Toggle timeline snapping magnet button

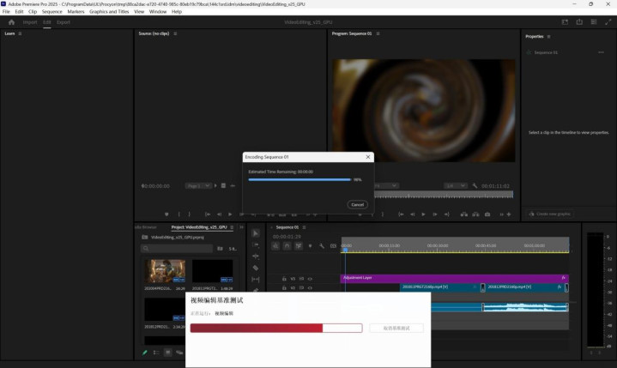point(287,246)
